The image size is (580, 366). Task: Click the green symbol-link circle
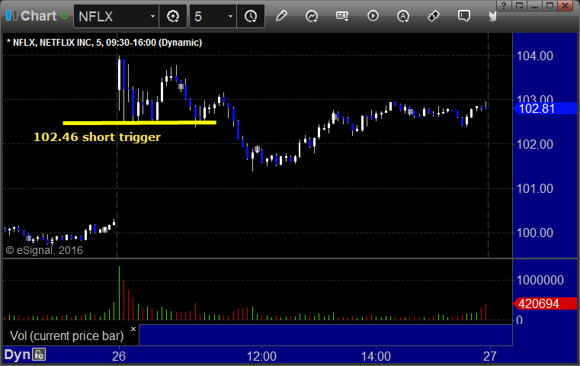[64, 16]
